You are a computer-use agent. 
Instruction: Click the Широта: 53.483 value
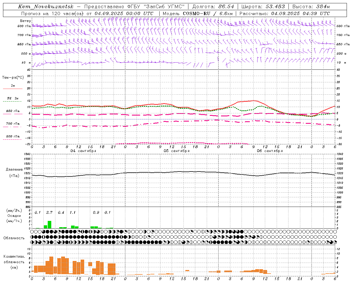pyautogui.click(x=263, y=7)
